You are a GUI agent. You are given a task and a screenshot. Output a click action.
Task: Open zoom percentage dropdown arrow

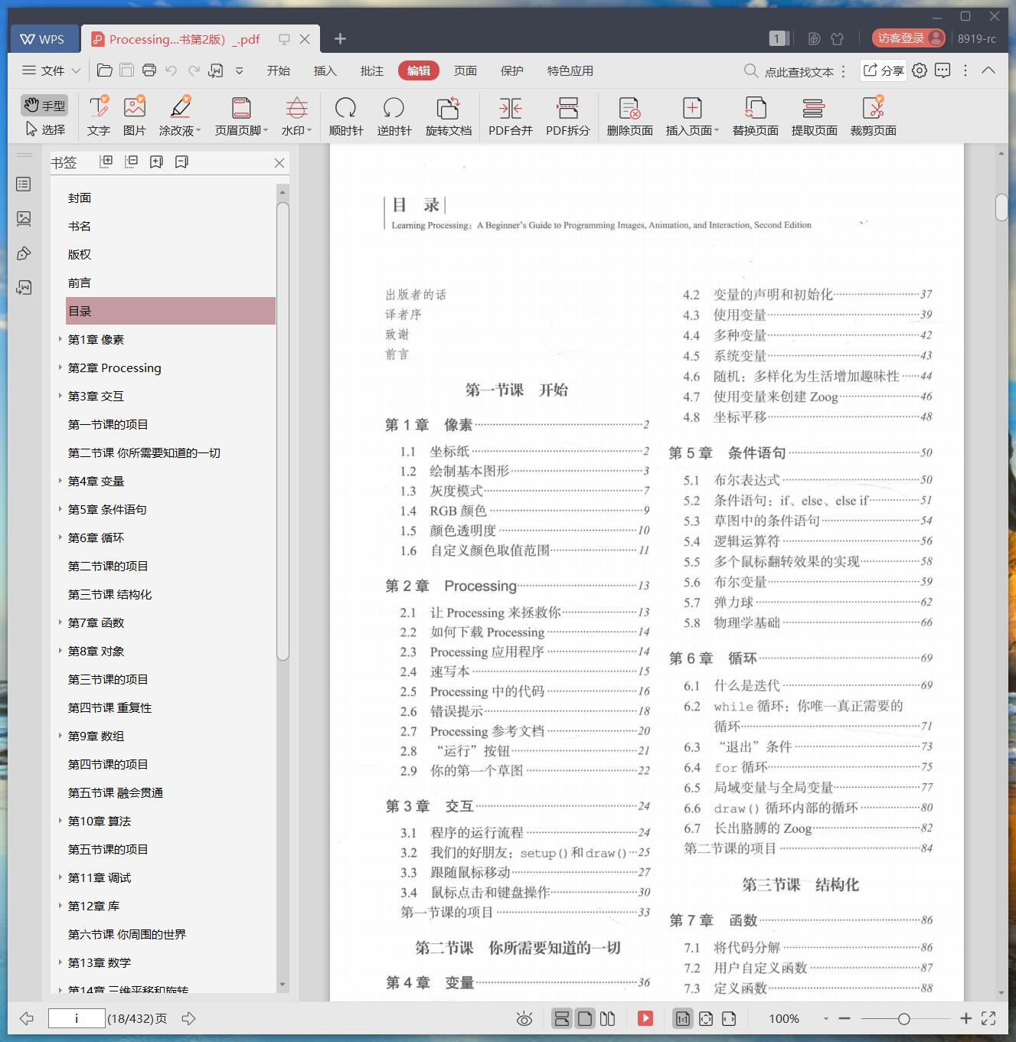pyautogui.click(x=825, y=1019)
